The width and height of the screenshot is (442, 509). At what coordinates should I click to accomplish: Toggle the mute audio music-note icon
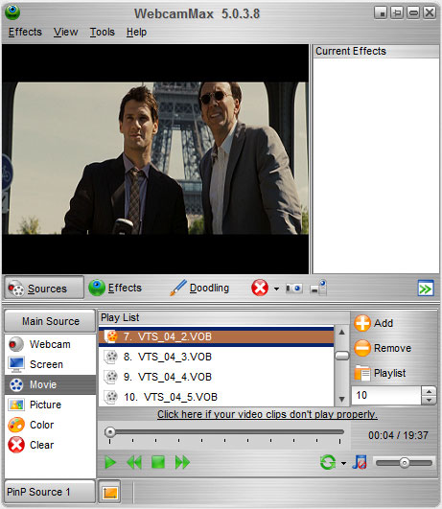pyautogui.click(x=360, y=462)
